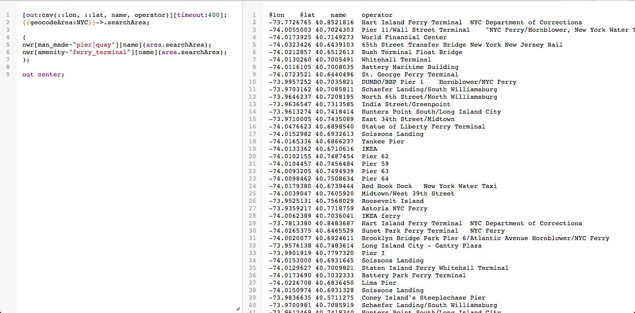Click "Yankee Pier" entry
Viewport: 635px width, 313px height.
383,141
